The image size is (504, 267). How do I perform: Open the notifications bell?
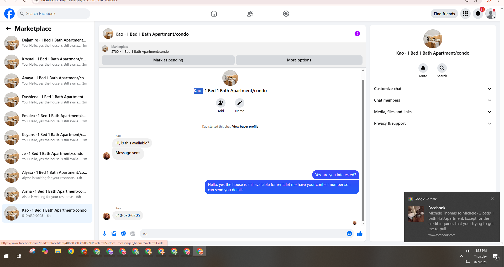478,14
